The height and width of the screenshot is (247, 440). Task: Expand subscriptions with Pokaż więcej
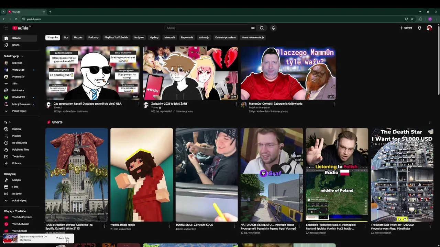click(x=19, y=111)
